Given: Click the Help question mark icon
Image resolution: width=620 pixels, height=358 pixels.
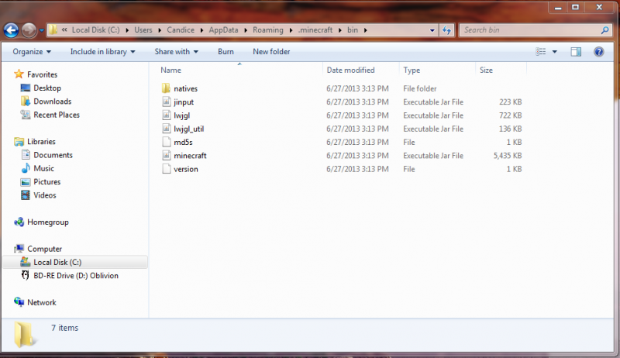Looking at the screenshot, I should [x=598, y=52].
